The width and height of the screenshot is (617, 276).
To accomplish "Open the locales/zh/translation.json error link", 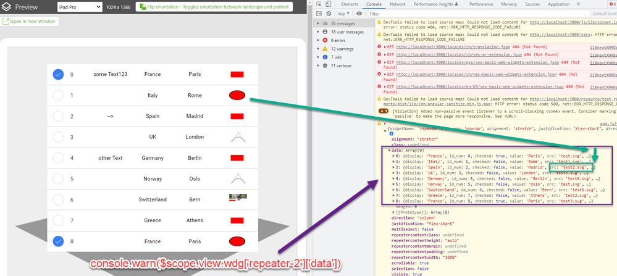I will tap(454, 46).
